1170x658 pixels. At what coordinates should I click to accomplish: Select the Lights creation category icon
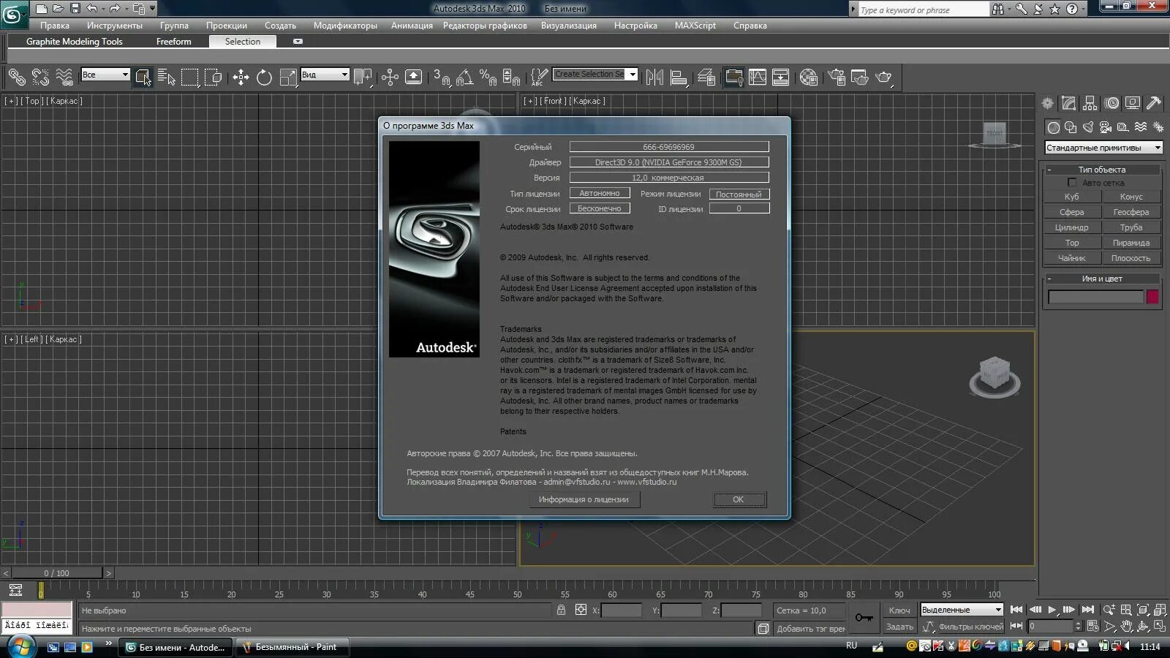click(1087, 127)
